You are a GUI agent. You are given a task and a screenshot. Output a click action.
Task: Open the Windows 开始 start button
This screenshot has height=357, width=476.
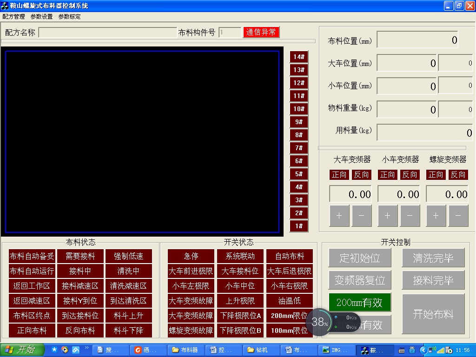click(22, 350)
